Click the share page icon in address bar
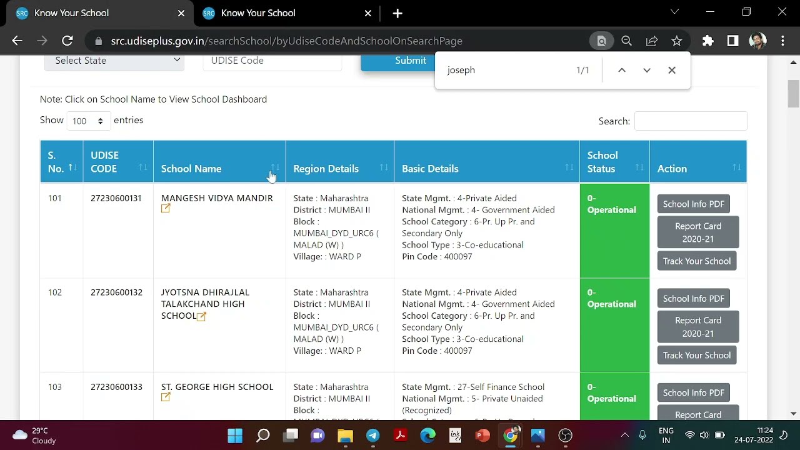 coord(651,41)
